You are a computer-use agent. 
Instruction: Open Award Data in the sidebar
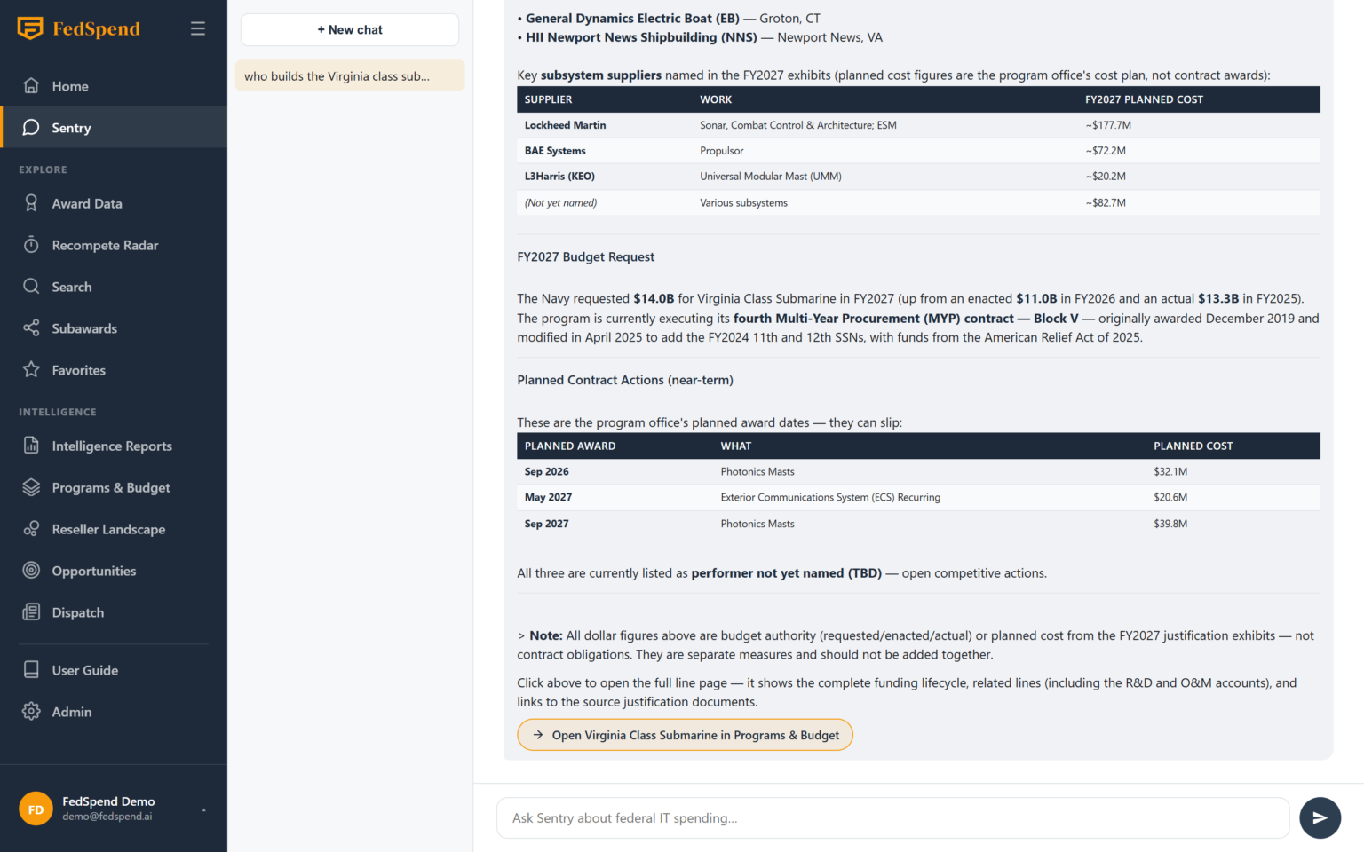point(114,203)
